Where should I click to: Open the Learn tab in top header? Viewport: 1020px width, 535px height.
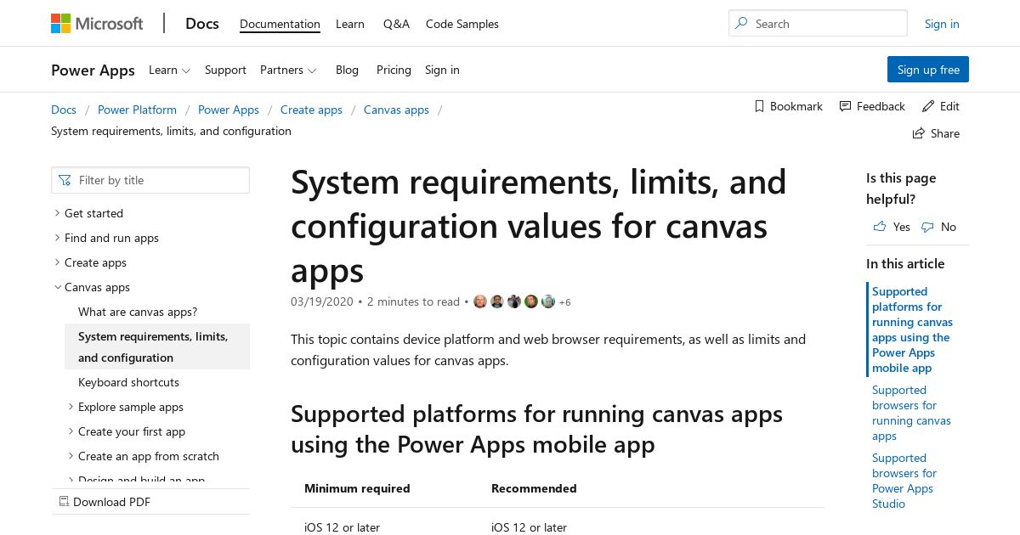[350, 24]
